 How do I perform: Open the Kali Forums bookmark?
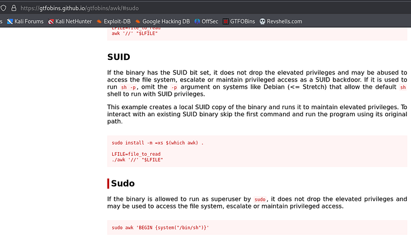point(25,22)
